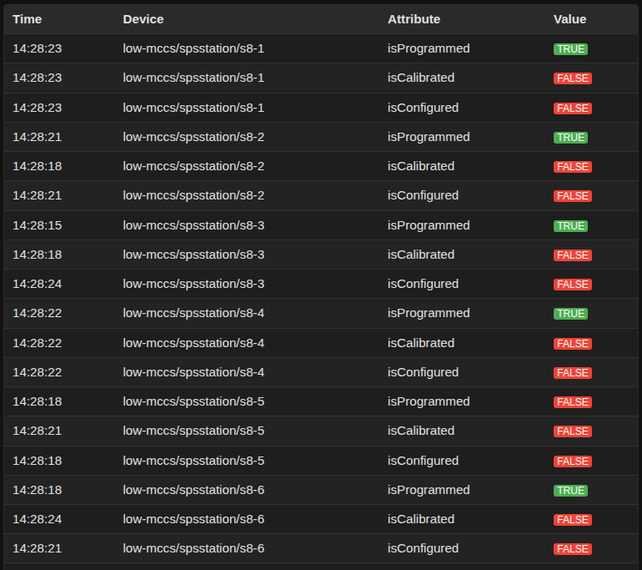Viewport: 642px width, 570px height.
Task: Click isProgrammed attribute for s8-6
Action: 429,491
